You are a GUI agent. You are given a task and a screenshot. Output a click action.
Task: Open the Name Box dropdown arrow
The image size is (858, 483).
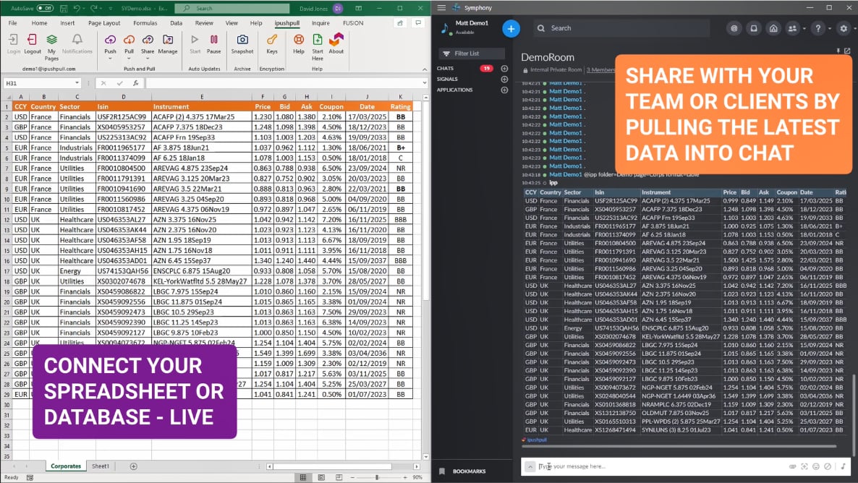[77, 83]
